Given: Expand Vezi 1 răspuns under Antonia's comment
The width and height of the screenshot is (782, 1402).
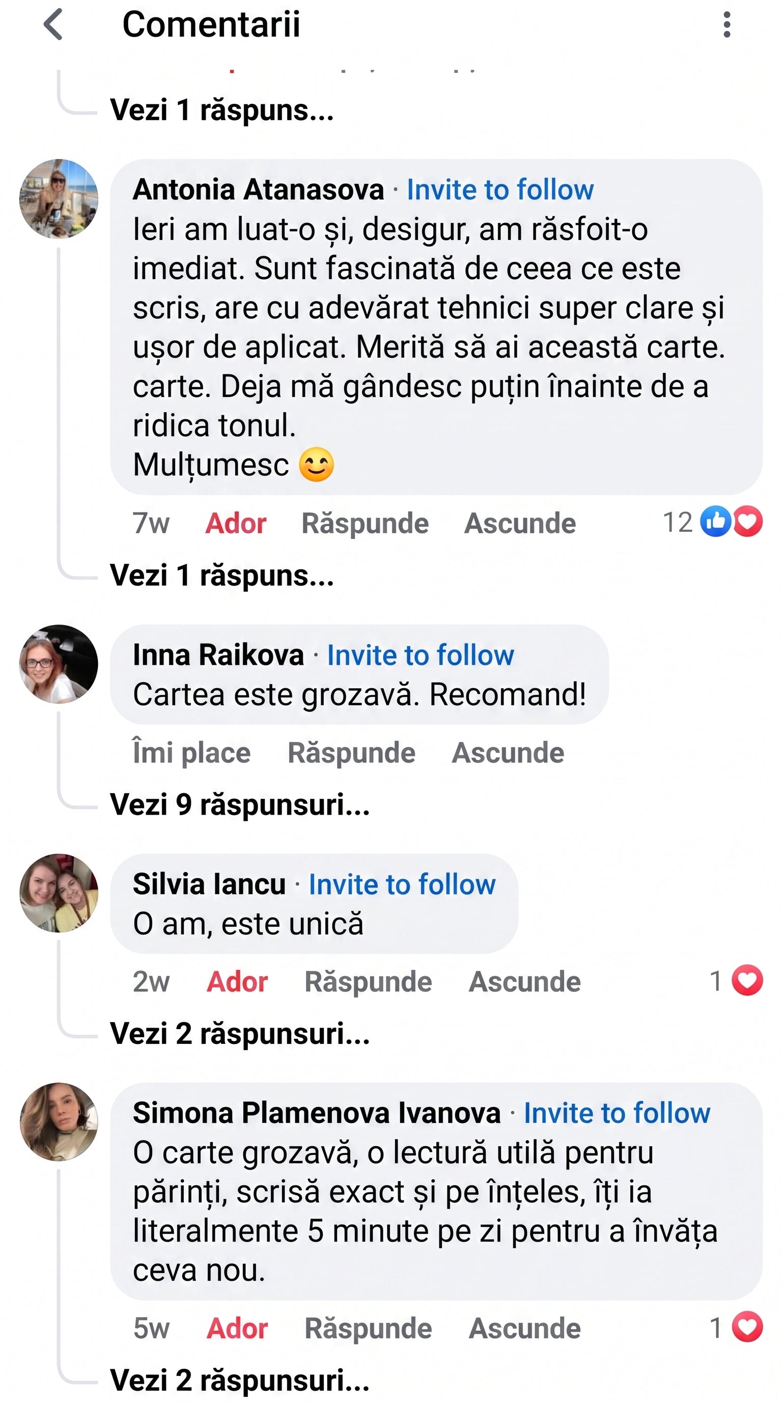Looking at the screenshot, I should [222, 575].
